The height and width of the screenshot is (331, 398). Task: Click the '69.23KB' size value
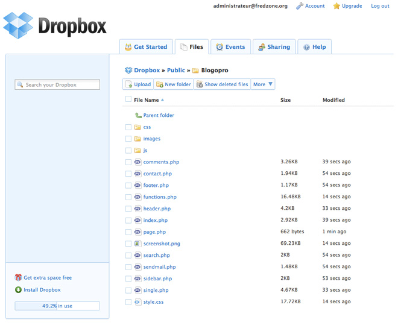[291, 243]
